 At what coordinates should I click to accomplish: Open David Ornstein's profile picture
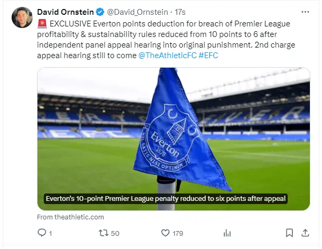click(21, 17)
